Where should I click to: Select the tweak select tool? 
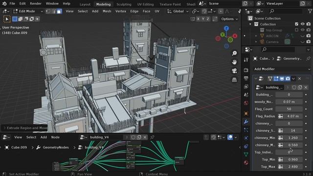[7, 19]
